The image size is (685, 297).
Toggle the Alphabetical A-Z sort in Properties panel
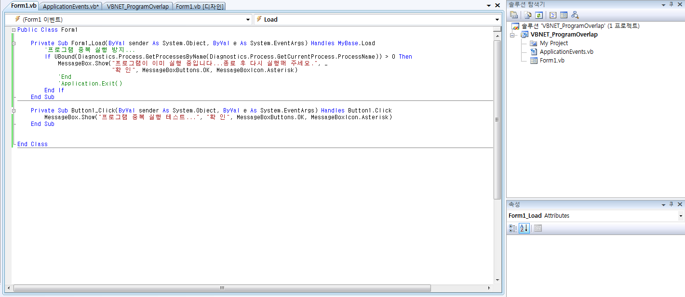click(524, 228)
